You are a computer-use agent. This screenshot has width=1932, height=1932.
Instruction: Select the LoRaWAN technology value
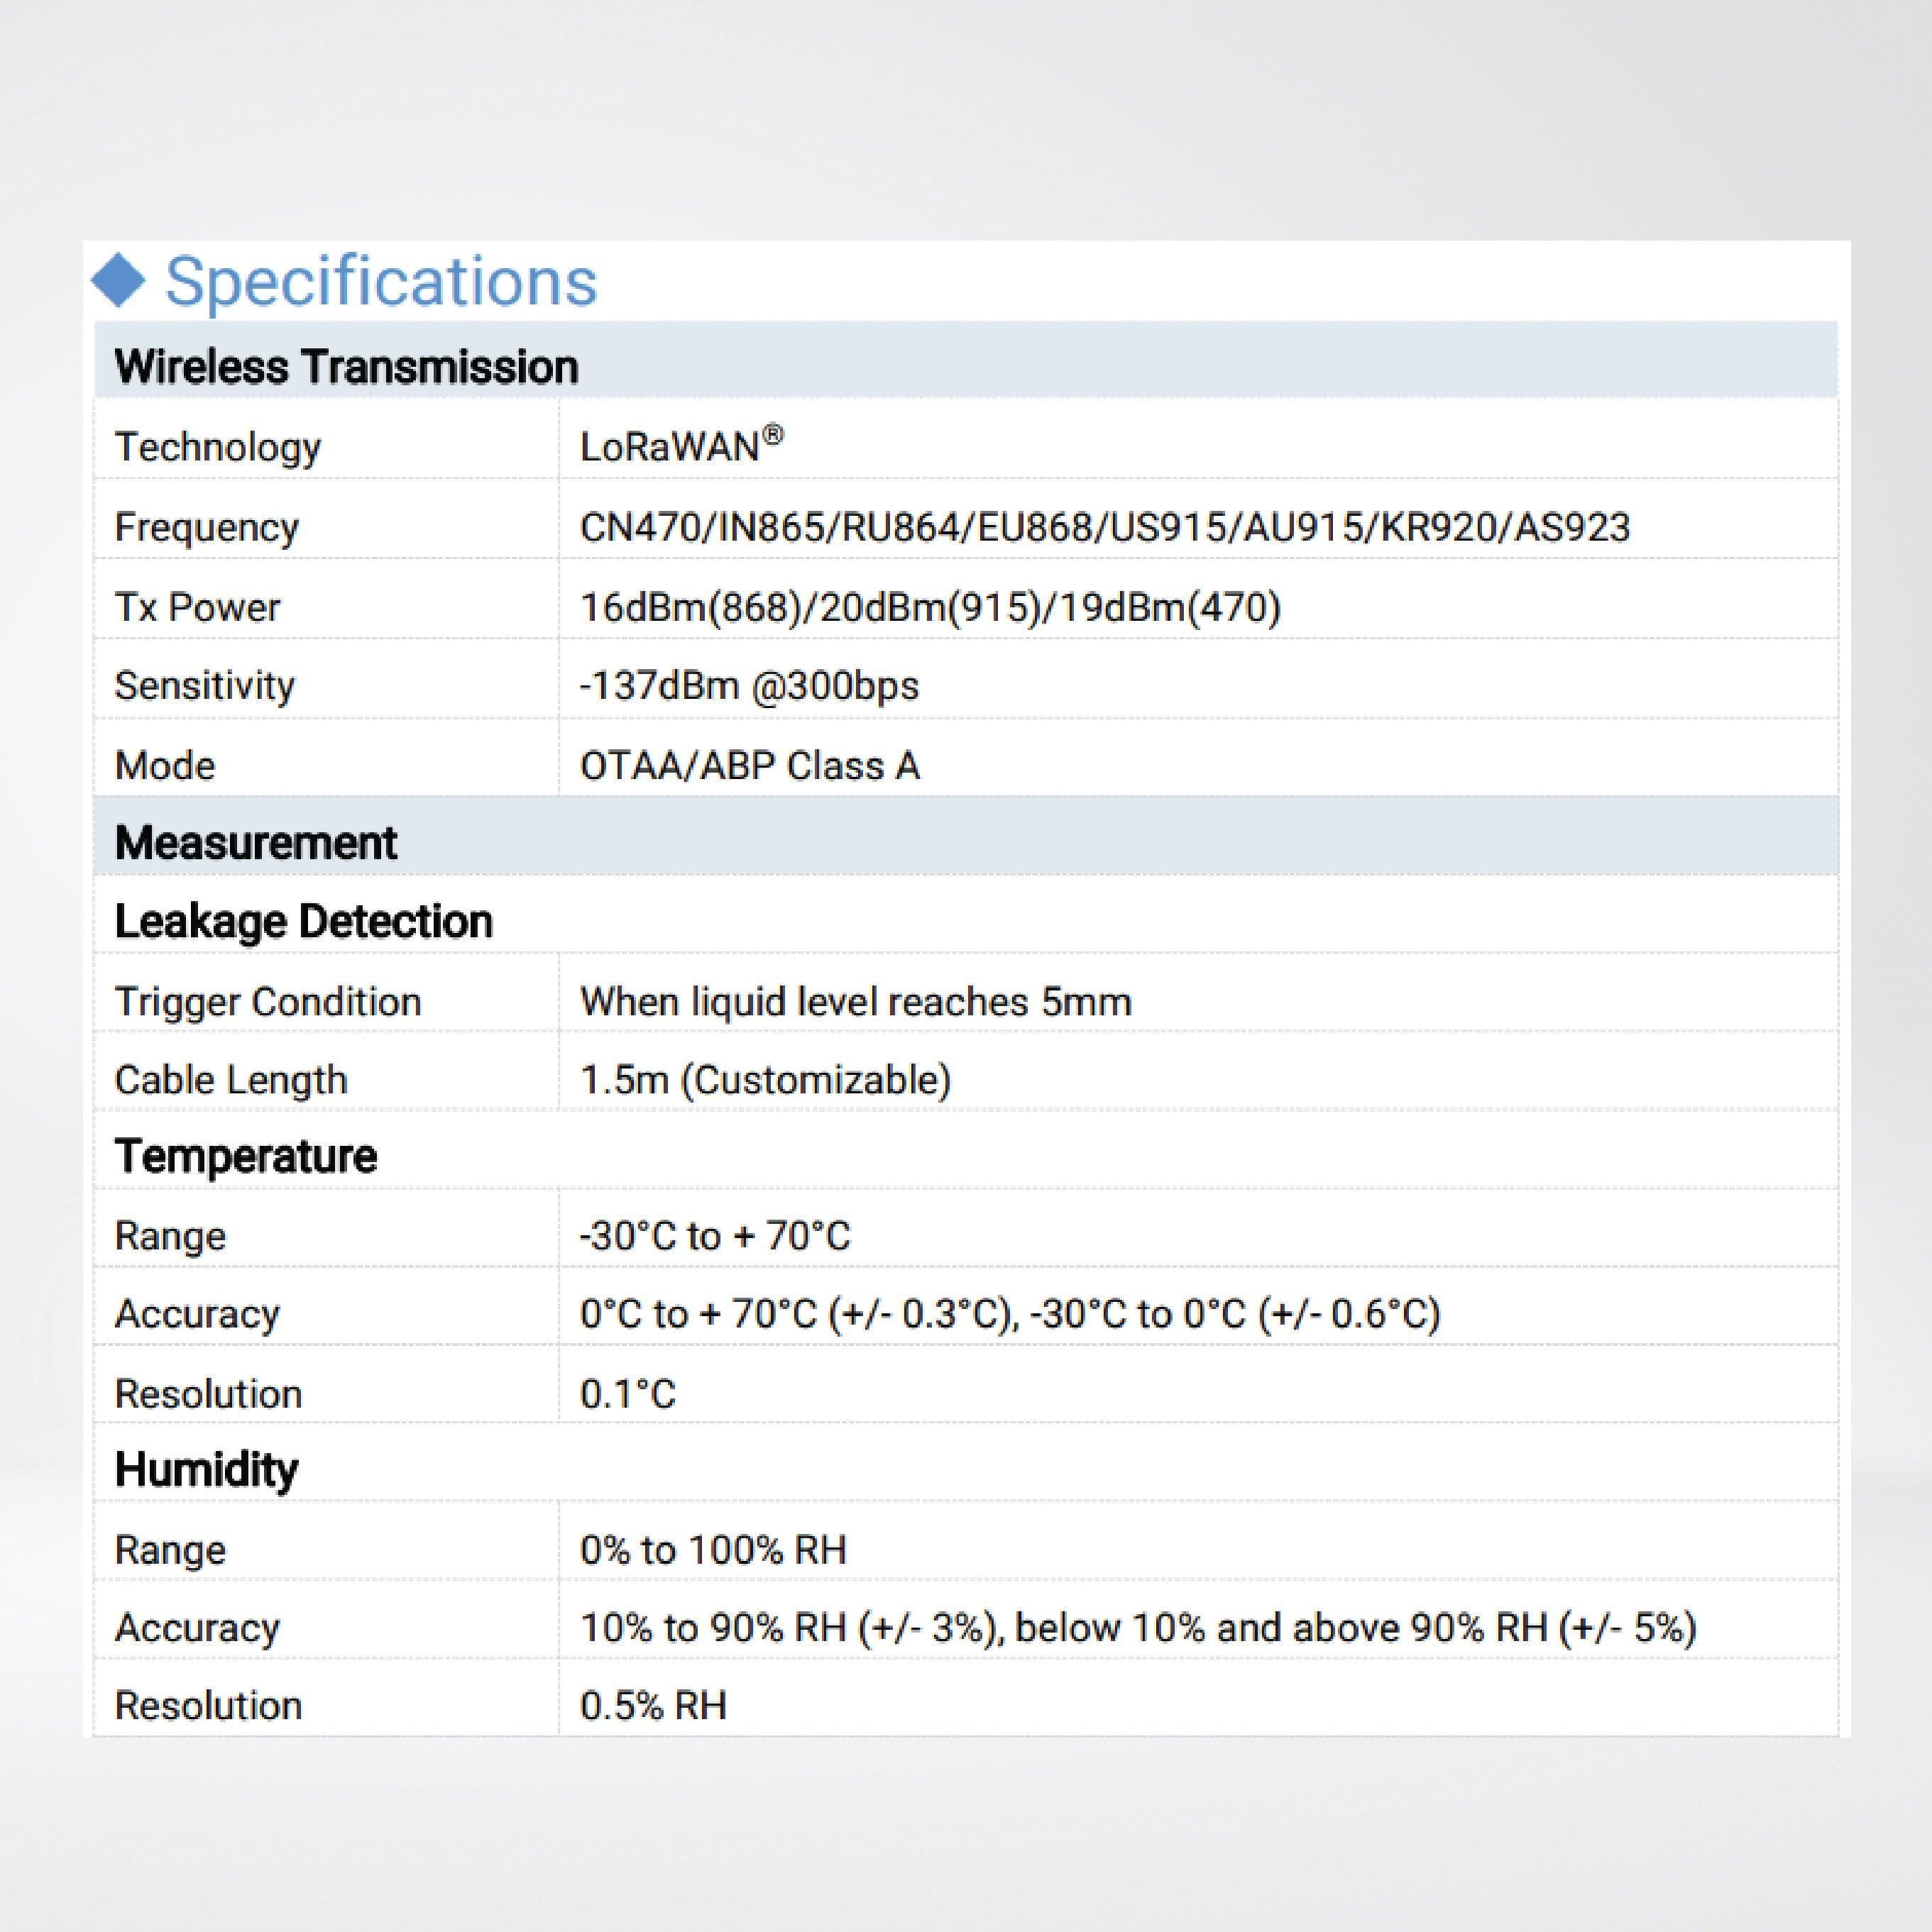coord(669,447)
